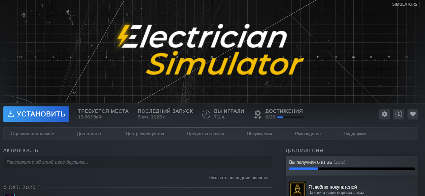The height and width of the screenshot is (196, 425).
Task: Open Поддержка tab
Action: 355,134
